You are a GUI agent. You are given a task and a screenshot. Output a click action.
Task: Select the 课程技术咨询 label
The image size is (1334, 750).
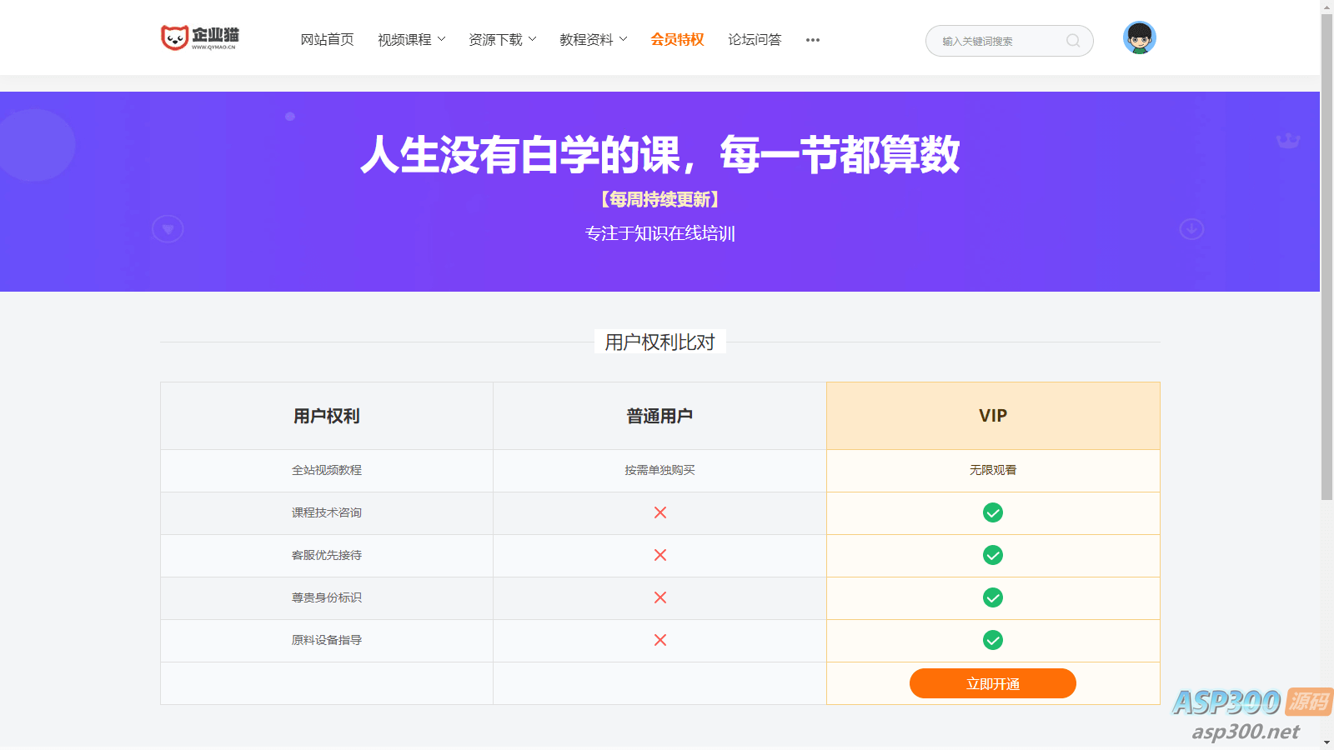(x=327, y=512)
